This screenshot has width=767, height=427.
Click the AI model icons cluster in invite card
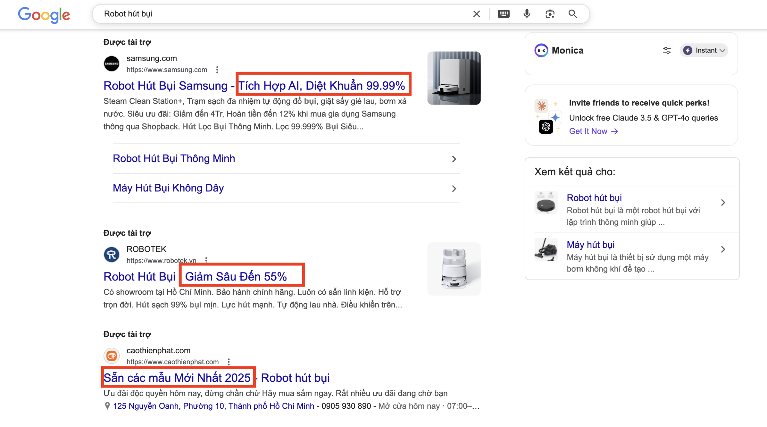[x=548, y=117]
